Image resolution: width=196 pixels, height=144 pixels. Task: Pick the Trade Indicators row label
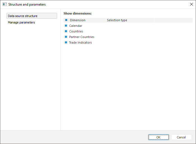(80, 43)
